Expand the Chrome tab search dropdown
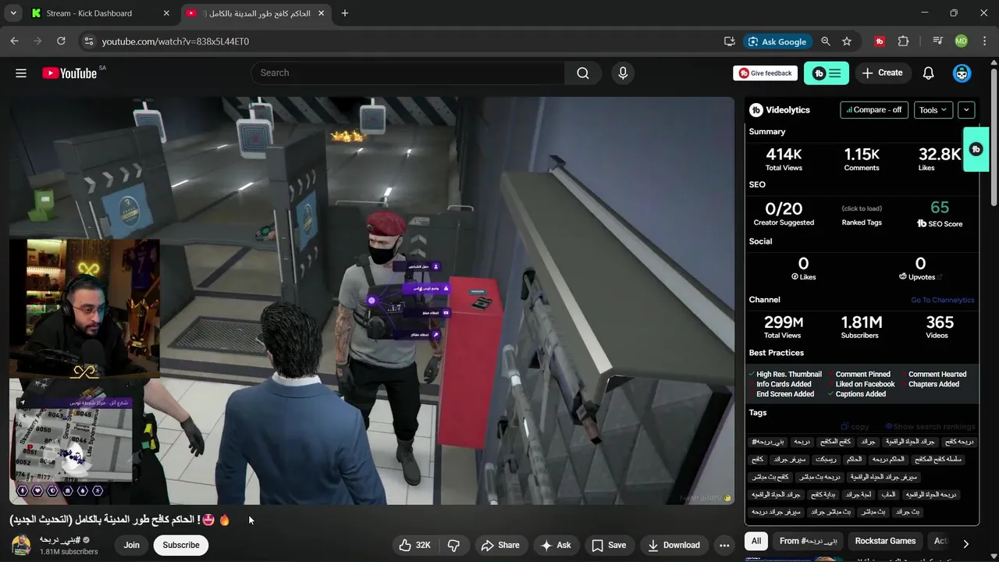 (13, 13)
